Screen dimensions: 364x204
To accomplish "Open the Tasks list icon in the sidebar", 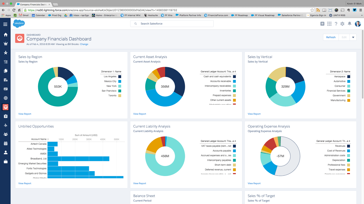I will tap(6, 62).
